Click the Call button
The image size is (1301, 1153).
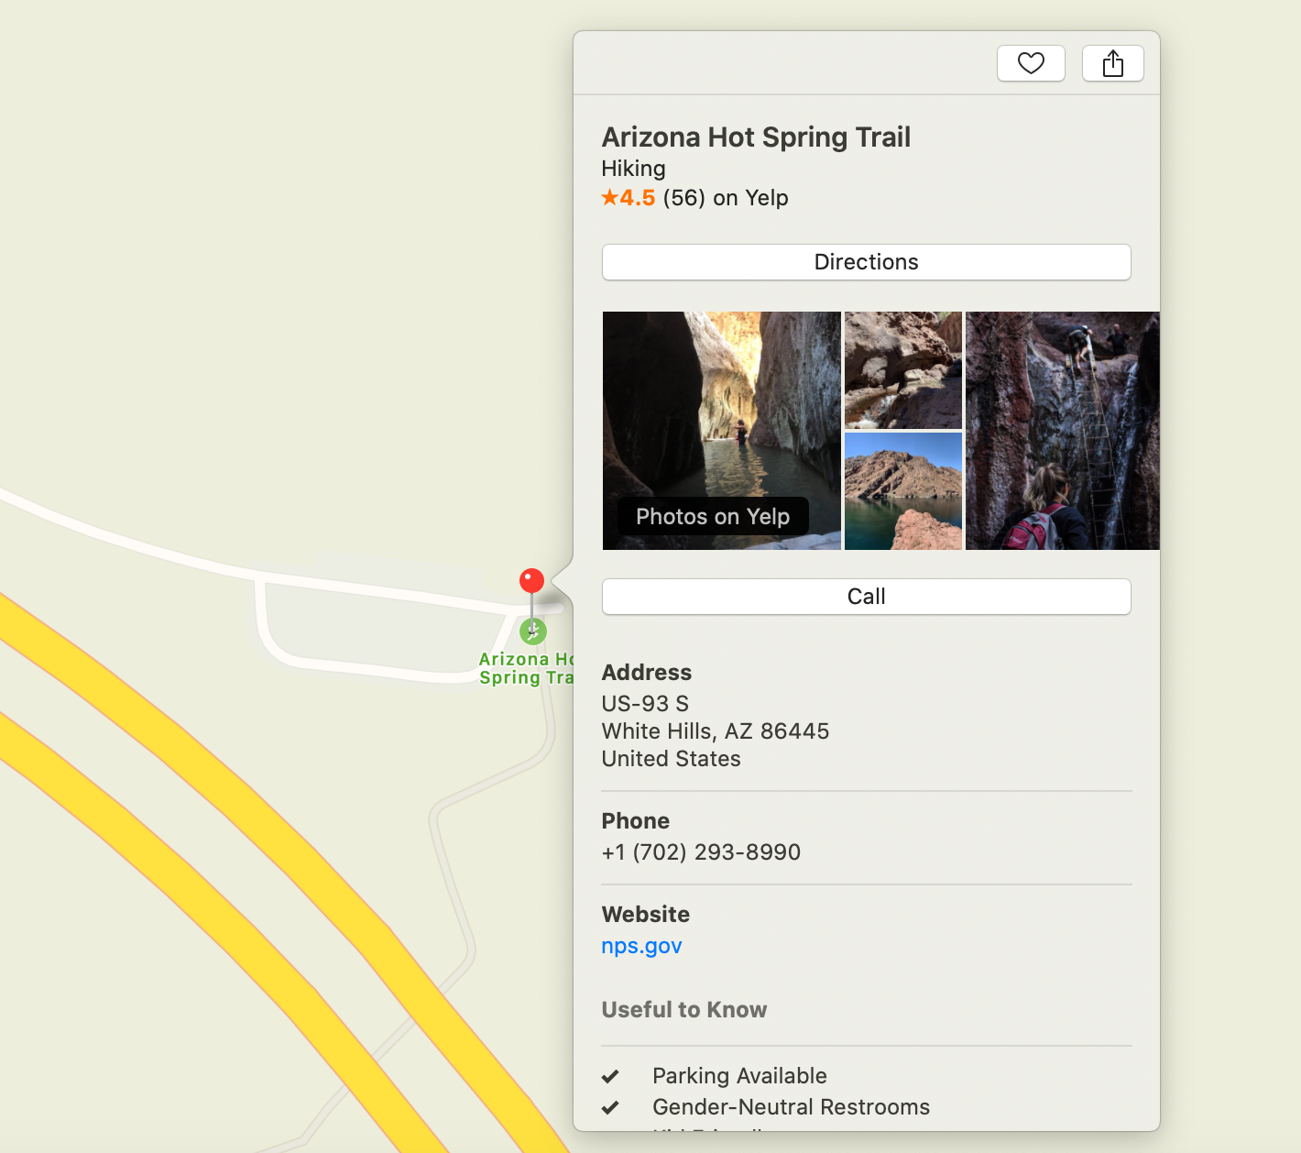(x=866, y=597)
